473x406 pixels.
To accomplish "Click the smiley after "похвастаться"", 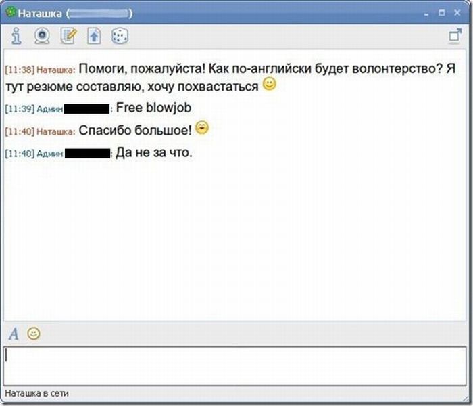I will (x=269, y=85).
